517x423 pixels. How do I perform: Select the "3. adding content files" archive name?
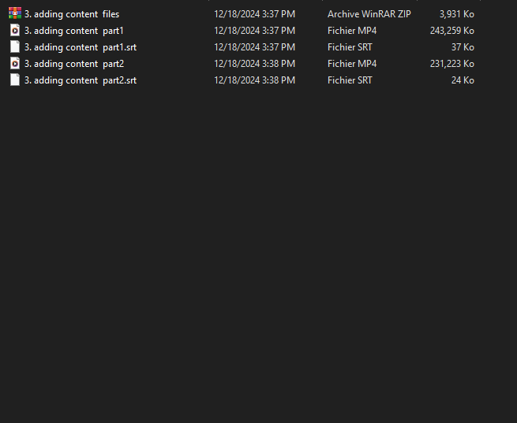click(x=72, y=14)
